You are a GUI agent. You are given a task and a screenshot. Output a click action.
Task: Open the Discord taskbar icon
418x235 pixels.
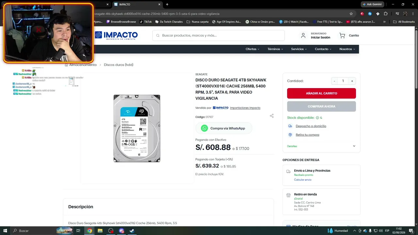121,231
